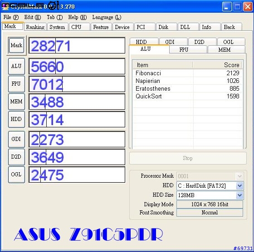Show GDI score details tab
Image resolution: width=254 pixels, height=252 pixels.
pyautogui.click(x=173, y=42)
